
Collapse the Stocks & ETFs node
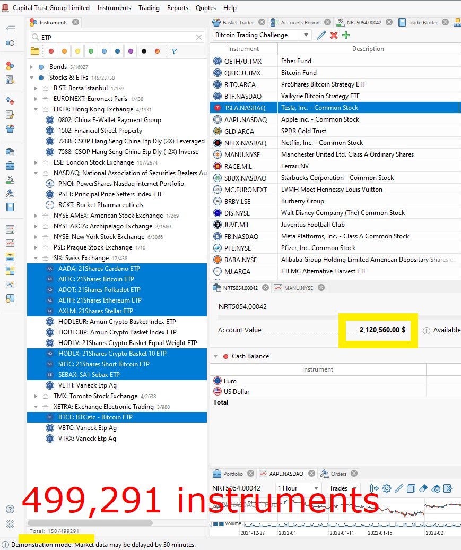(31, 78)
